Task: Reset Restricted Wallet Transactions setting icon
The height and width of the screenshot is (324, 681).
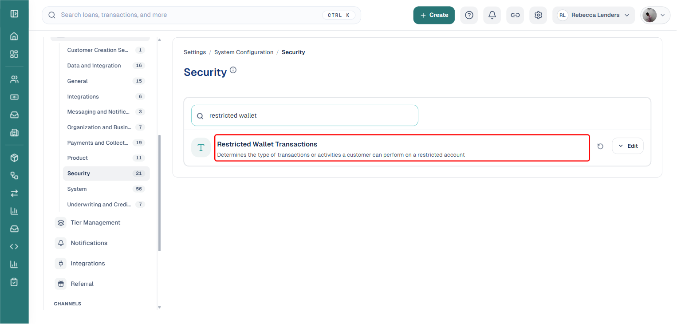Action: coord(600,146)
